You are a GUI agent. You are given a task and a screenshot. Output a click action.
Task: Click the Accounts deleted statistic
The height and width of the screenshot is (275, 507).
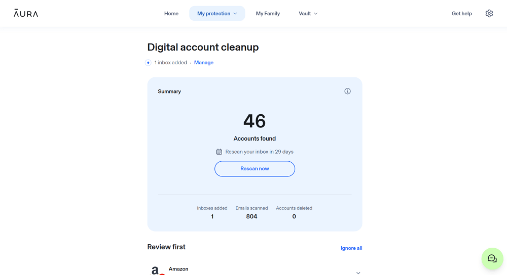pos(294,212)
